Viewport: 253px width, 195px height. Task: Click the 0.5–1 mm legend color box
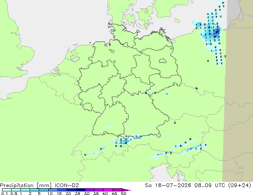coord(16,190)
